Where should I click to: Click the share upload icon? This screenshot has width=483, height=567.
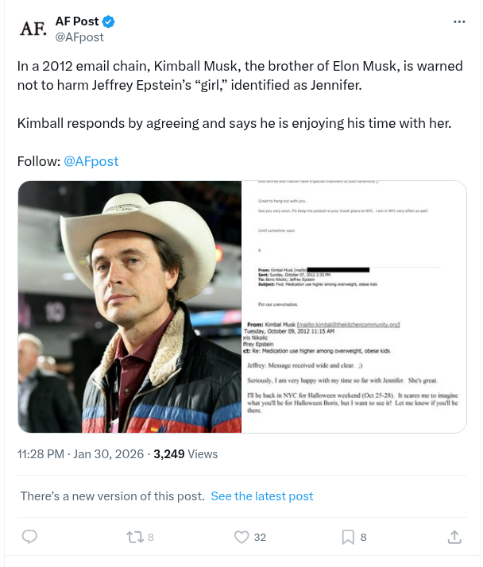click(x=454, y=538)
